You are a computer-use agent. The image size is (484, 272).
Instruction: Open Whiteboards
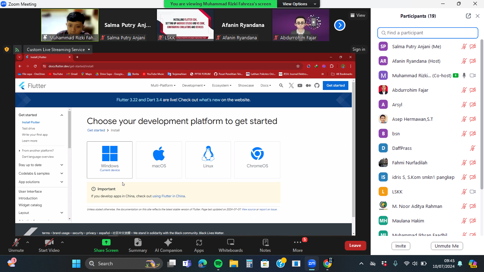[x=231, y=245]
